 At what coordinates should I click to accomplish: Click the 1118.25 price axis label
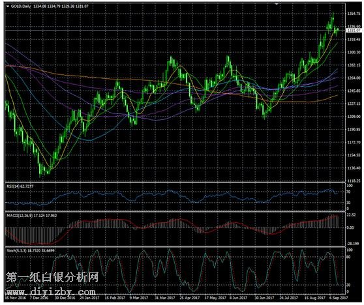[x=354, y=181]
